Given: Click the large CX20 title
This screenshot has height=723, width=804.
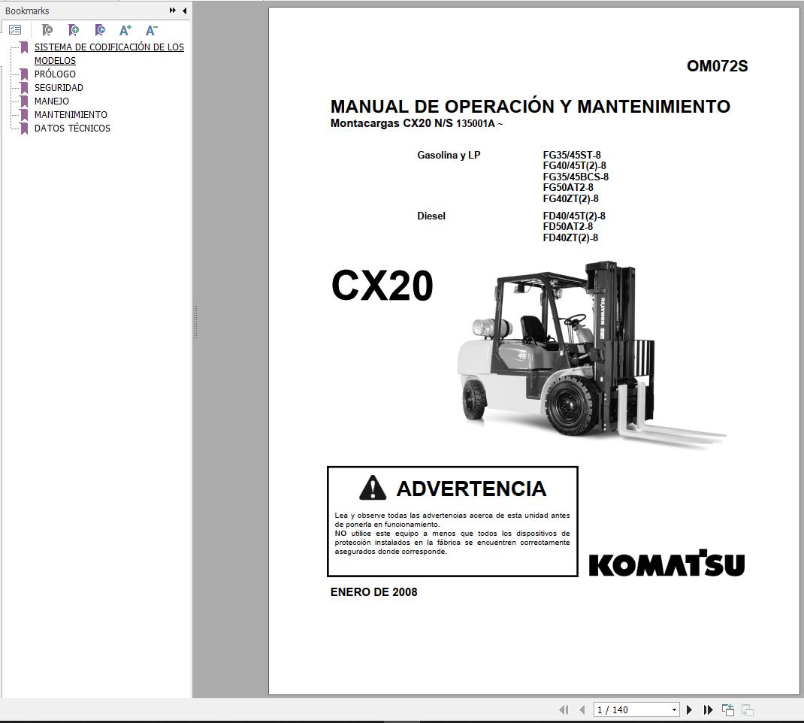Looking at the screenshot, I should 382,286.
